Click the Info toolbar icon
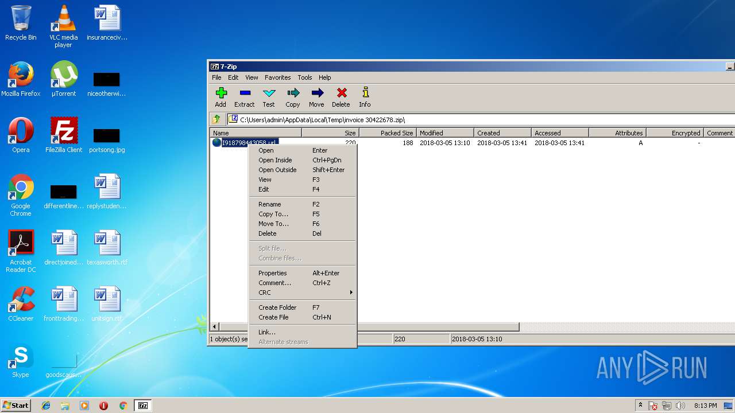Image resolution: width=735 pixels, height=413 pixels. [x=365, y=97]
